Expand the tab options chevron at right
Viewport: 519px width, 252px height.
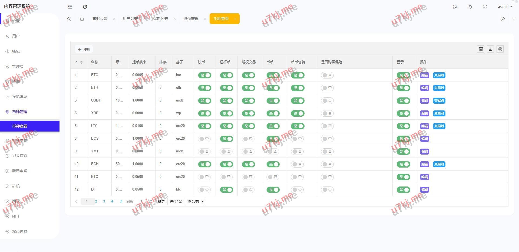[514, 19]
